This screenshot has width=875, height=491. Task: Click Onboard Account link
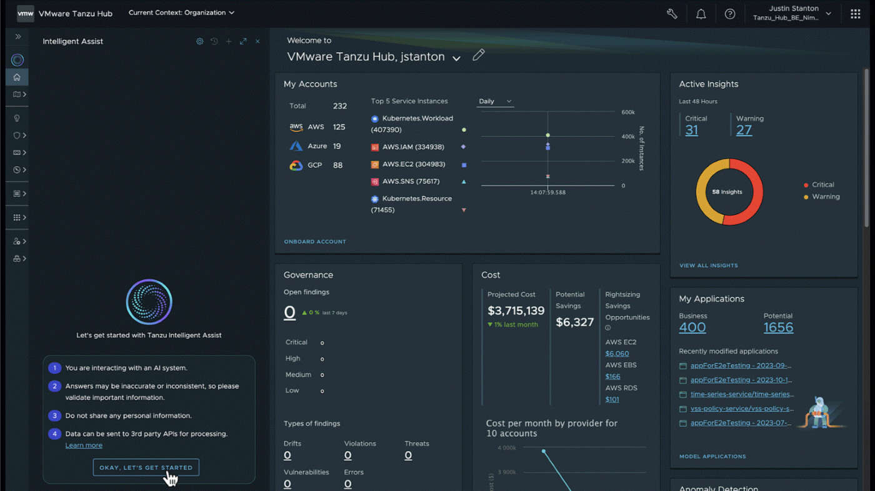coord(315,242)
